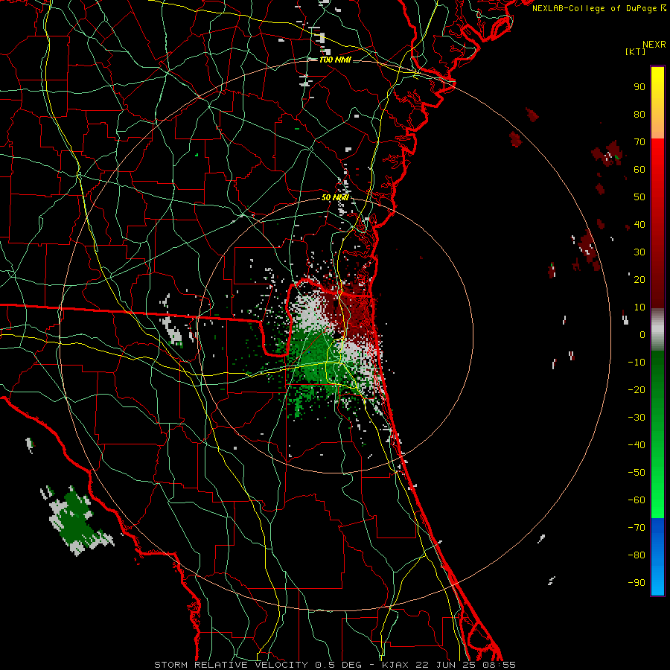
Task: Click the 0 value on the velocity scale
Action: coord(642,334)
